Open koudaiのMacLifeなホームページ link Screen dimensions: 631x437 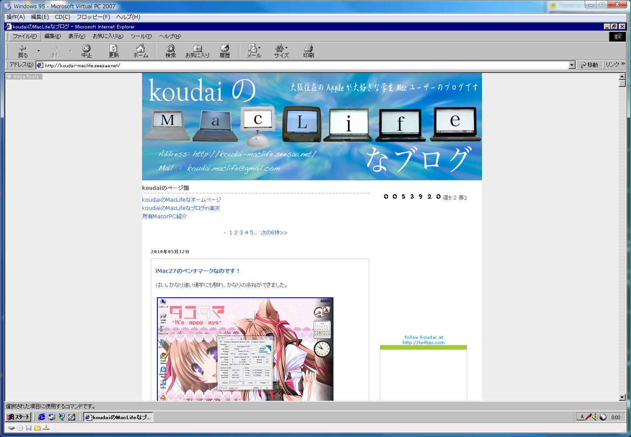click(x=181, y=200)
